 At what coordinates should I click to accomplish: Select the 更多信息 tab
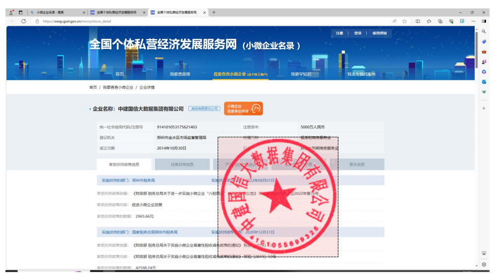click(357, 165)
